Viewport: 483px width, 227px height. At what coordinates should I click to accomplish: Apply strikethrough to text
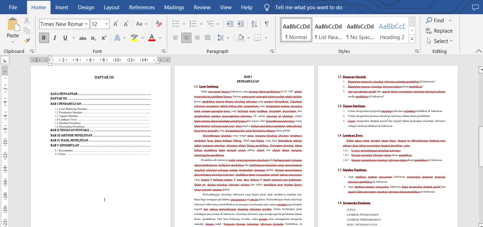tap(83, 38)
